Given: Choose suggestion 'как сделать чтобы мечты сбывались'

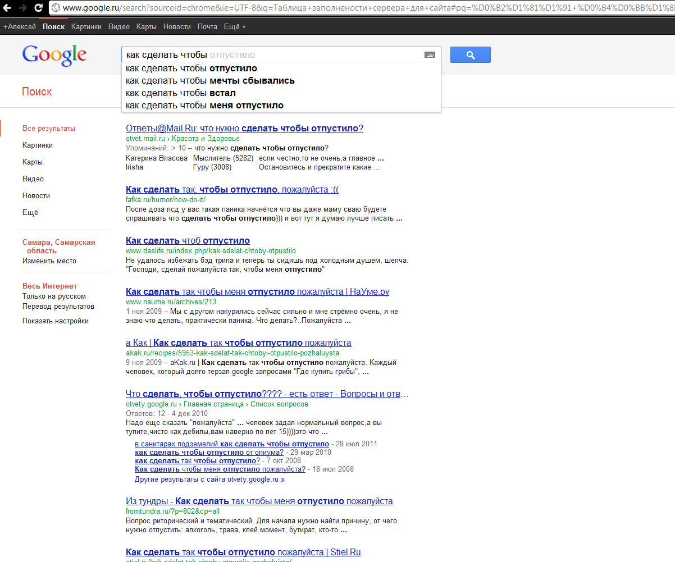Looking at the screenshot, I should tap(281, 81).
